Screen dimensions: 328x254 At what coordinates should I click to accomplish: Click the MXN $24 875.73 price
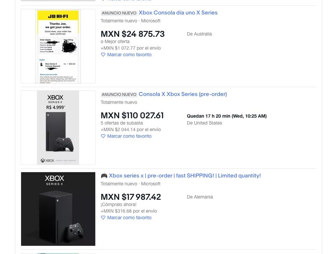133,34
